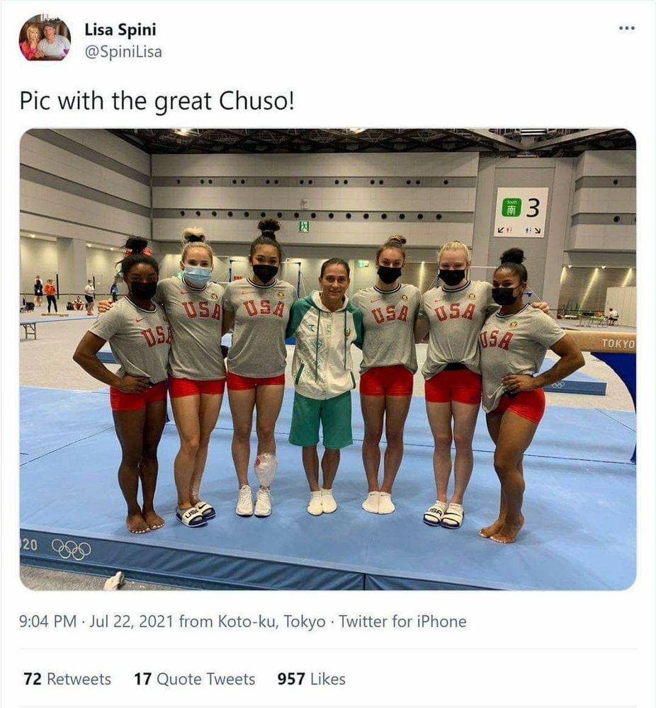The width and height of the screenshot is (656, 708).
Task: Open the Koto-ku, Tokyo location link
Action: (272, 622)
